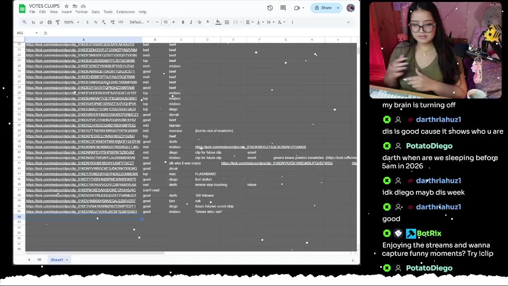Select column B header
Viewport: 508px width, 286px height.
click(155, 40)
